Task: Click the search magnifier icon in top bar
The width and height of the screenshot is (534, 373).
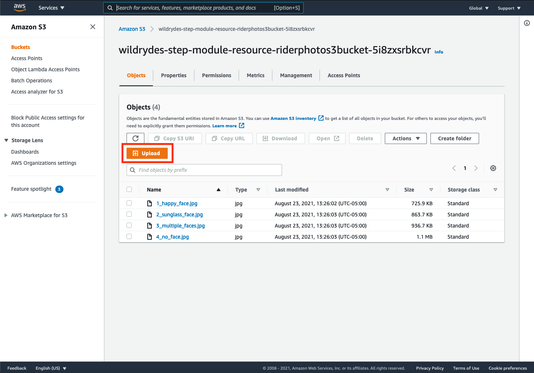Action: pos(110,8)
